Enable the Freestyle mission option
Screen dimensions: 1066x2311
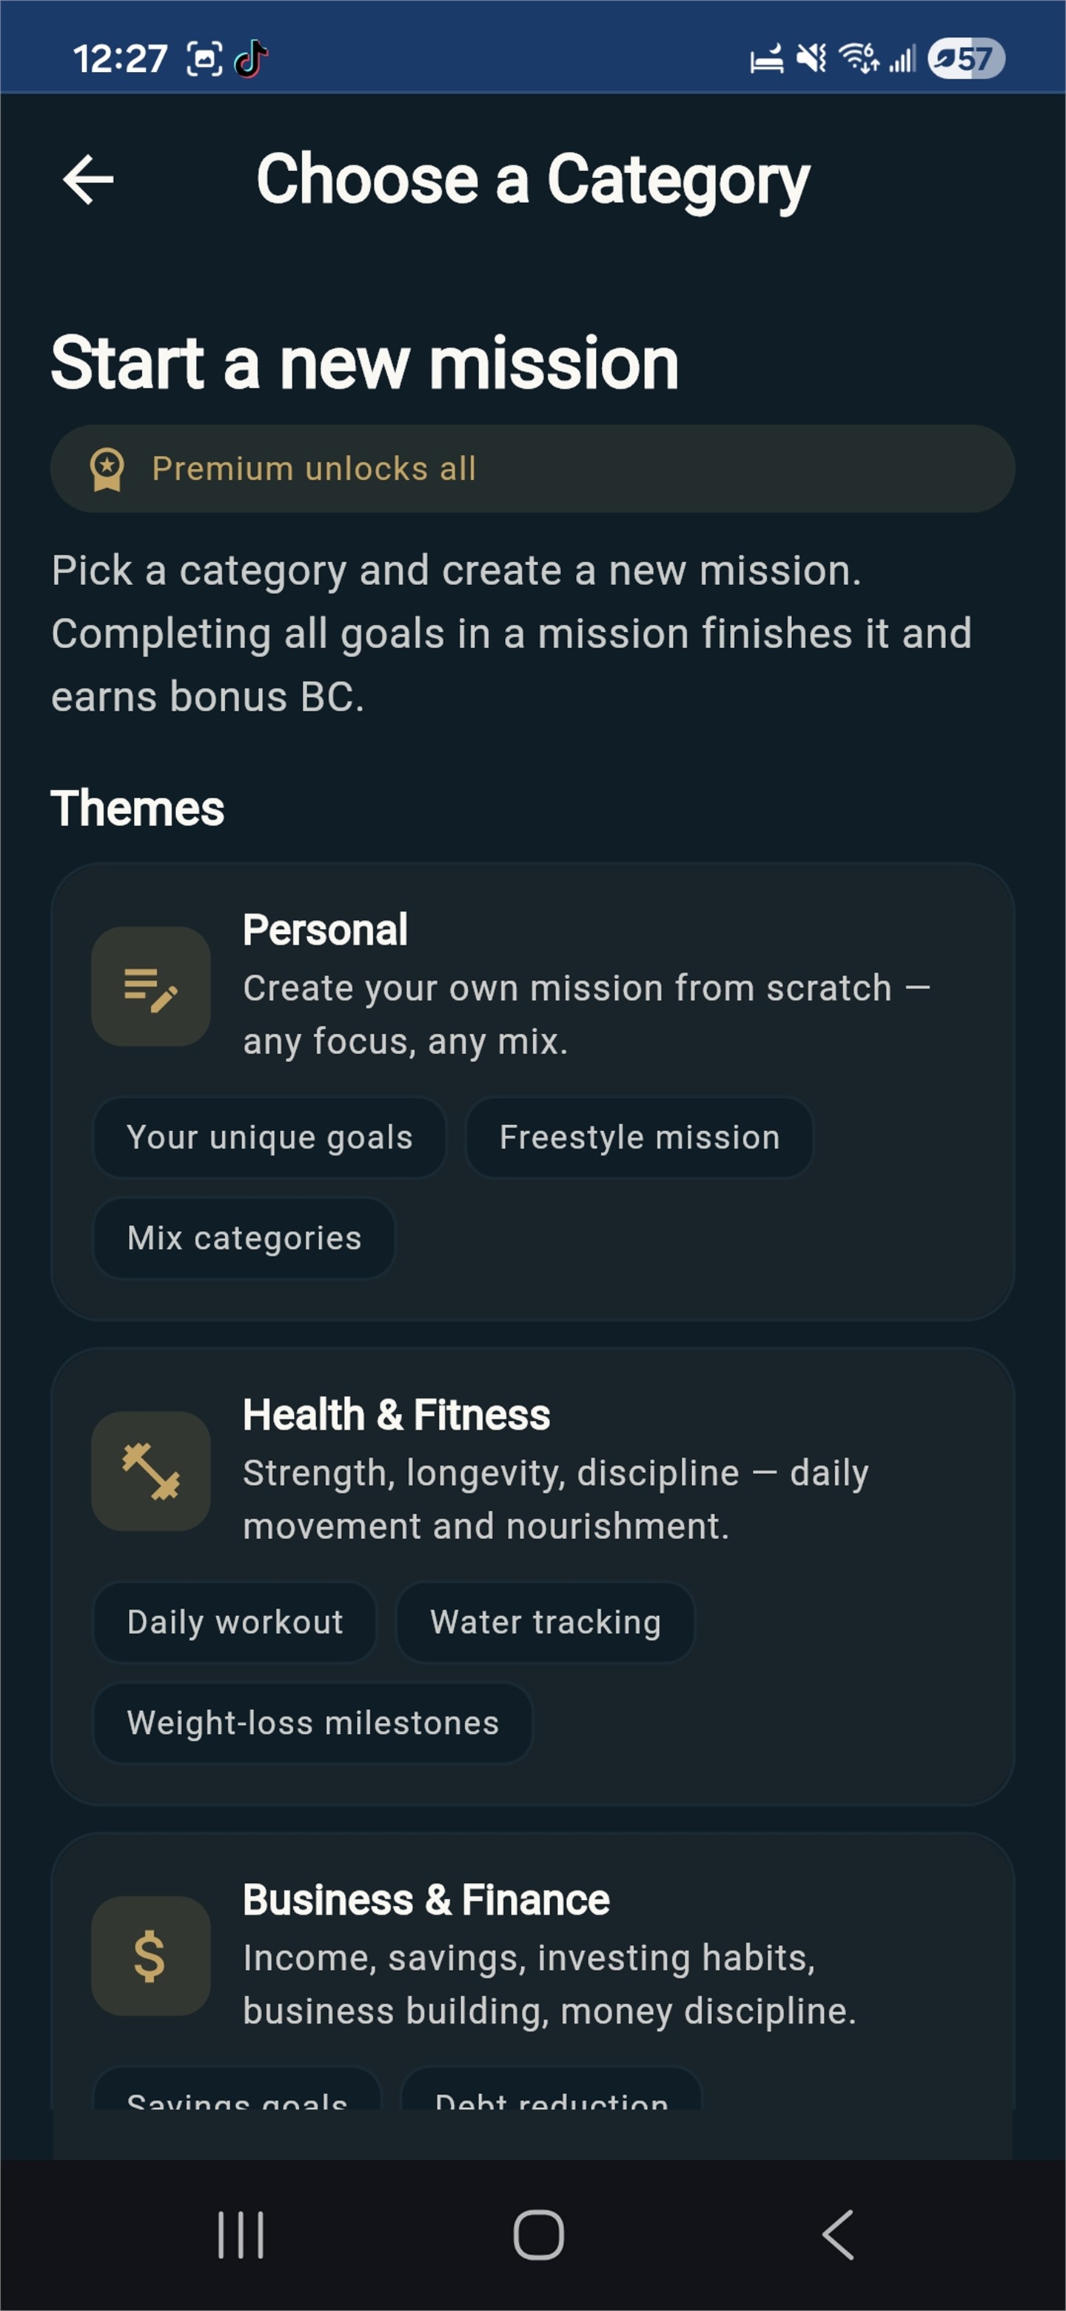pos(638,1137)
